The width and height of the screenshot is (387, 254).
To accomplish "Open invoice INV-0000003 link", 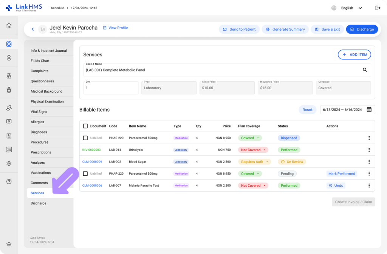I will click(x=91, y=150).
